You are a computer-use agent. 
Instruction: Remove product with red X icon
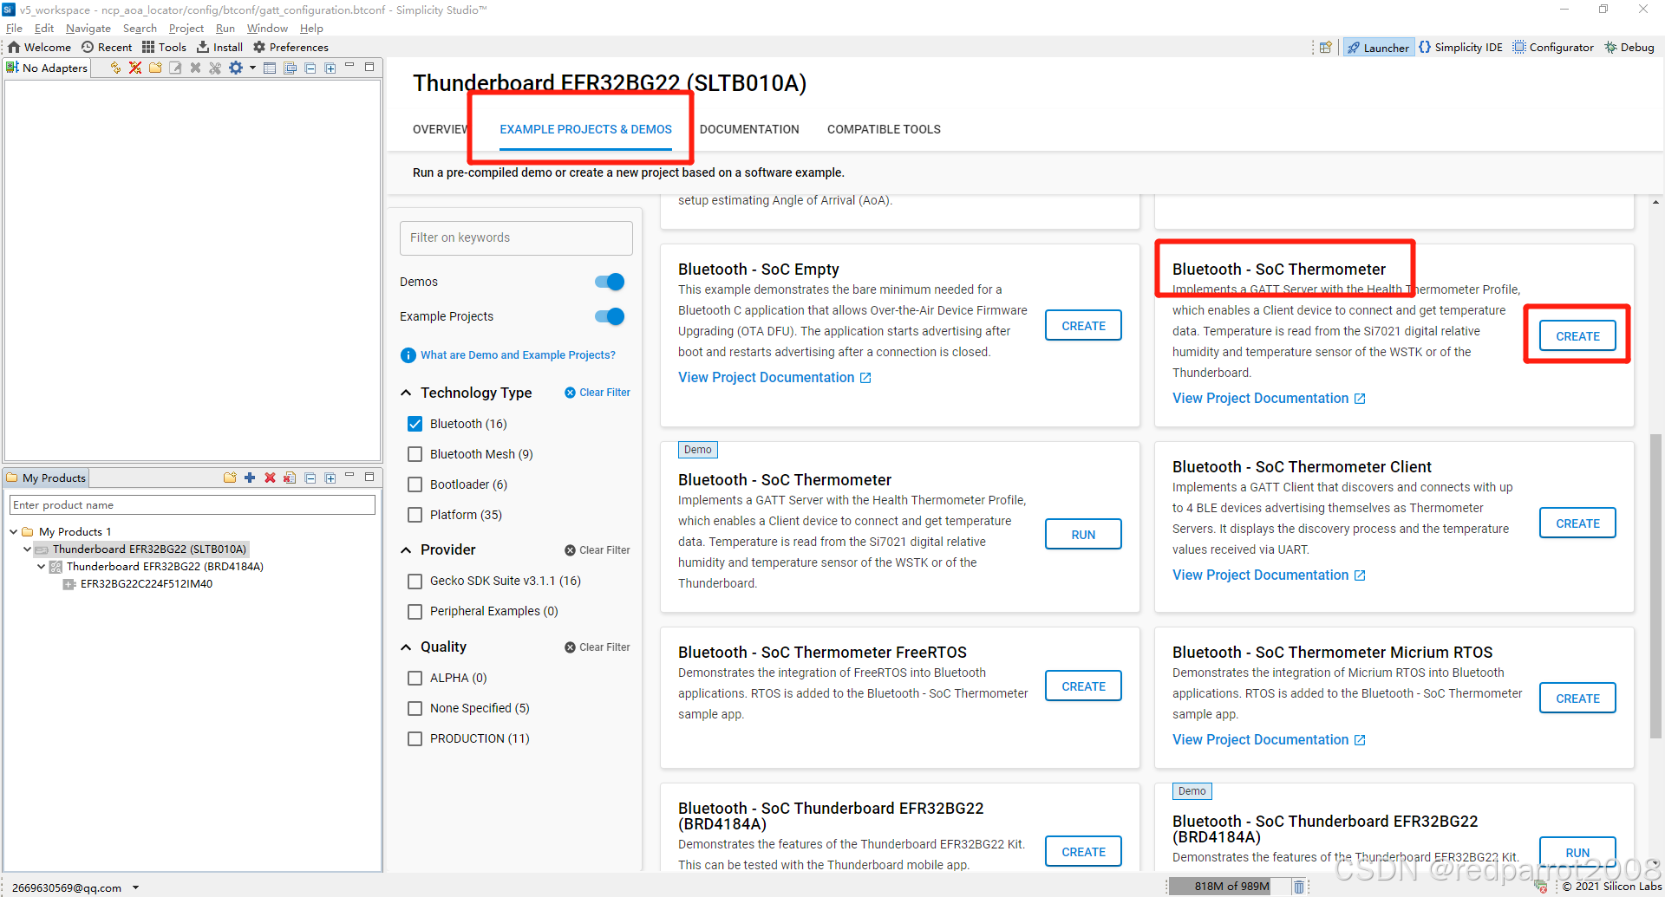pos(270,478)
